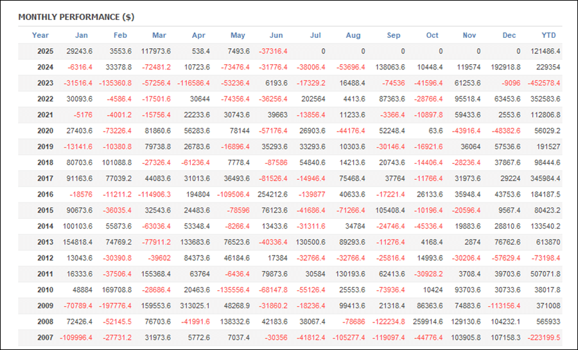Select the 2023 YTD value -452578.4

544,83
